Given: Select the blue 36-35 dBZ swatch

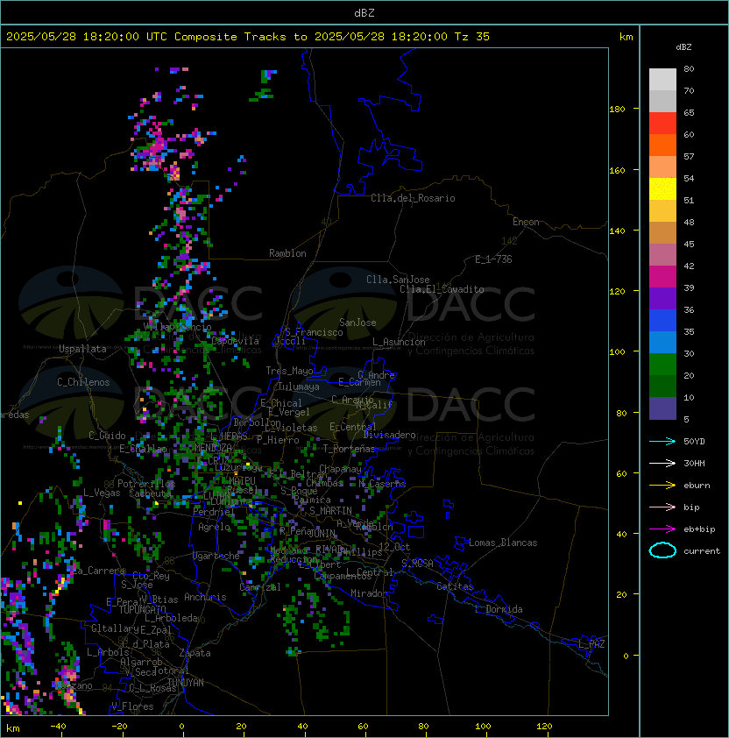Looking at the screenshot, I should pos(662,321).
